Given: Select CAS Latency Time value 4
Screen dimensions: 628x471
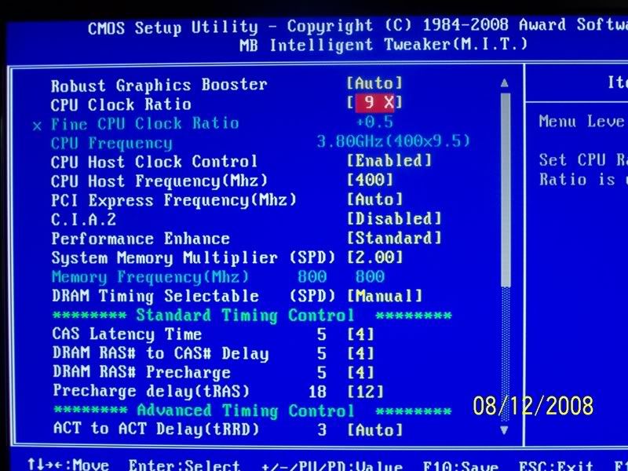Looking at the screenshot, I should point(360,334).
